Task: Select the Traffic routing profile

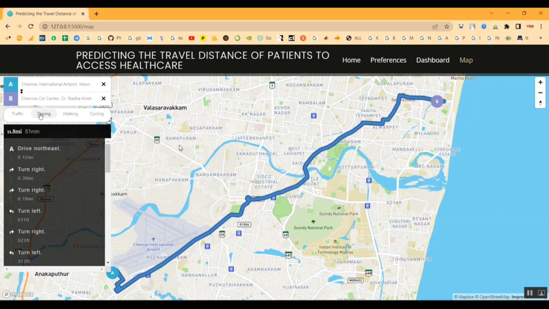Action: coord(17,114)
